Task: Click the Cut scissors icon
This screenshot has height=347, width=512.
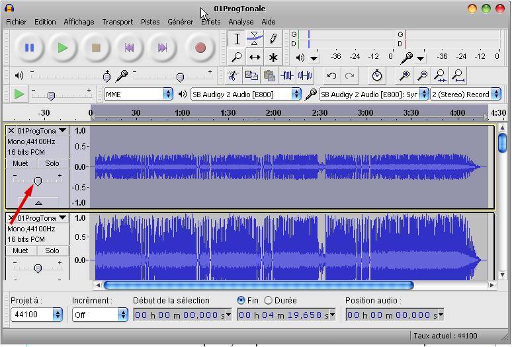Action: pyautogui.click(x=233, y=75)
